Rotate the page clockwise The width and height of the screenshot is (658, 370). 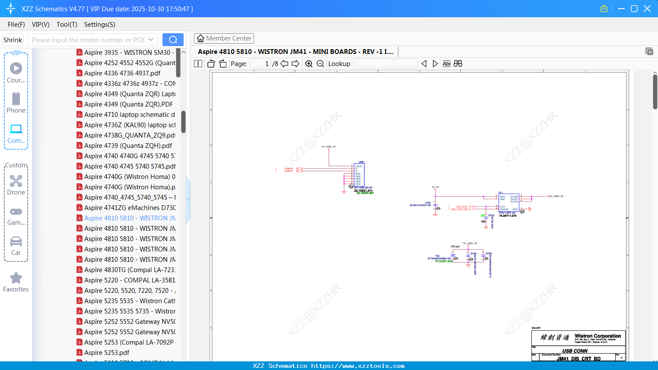tap(223, 64)
